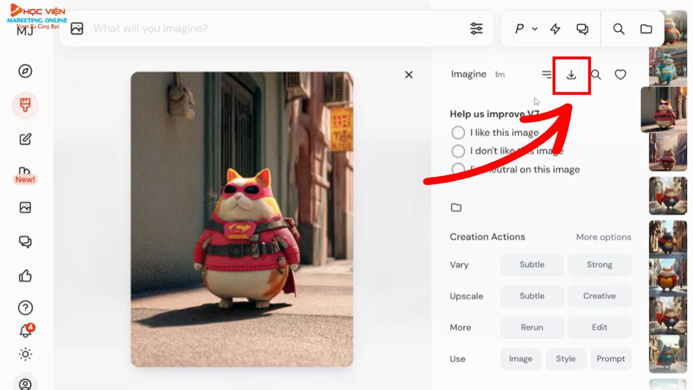Open the P personalization dropdown
This screenshot has width=693, height=390.
526,28
